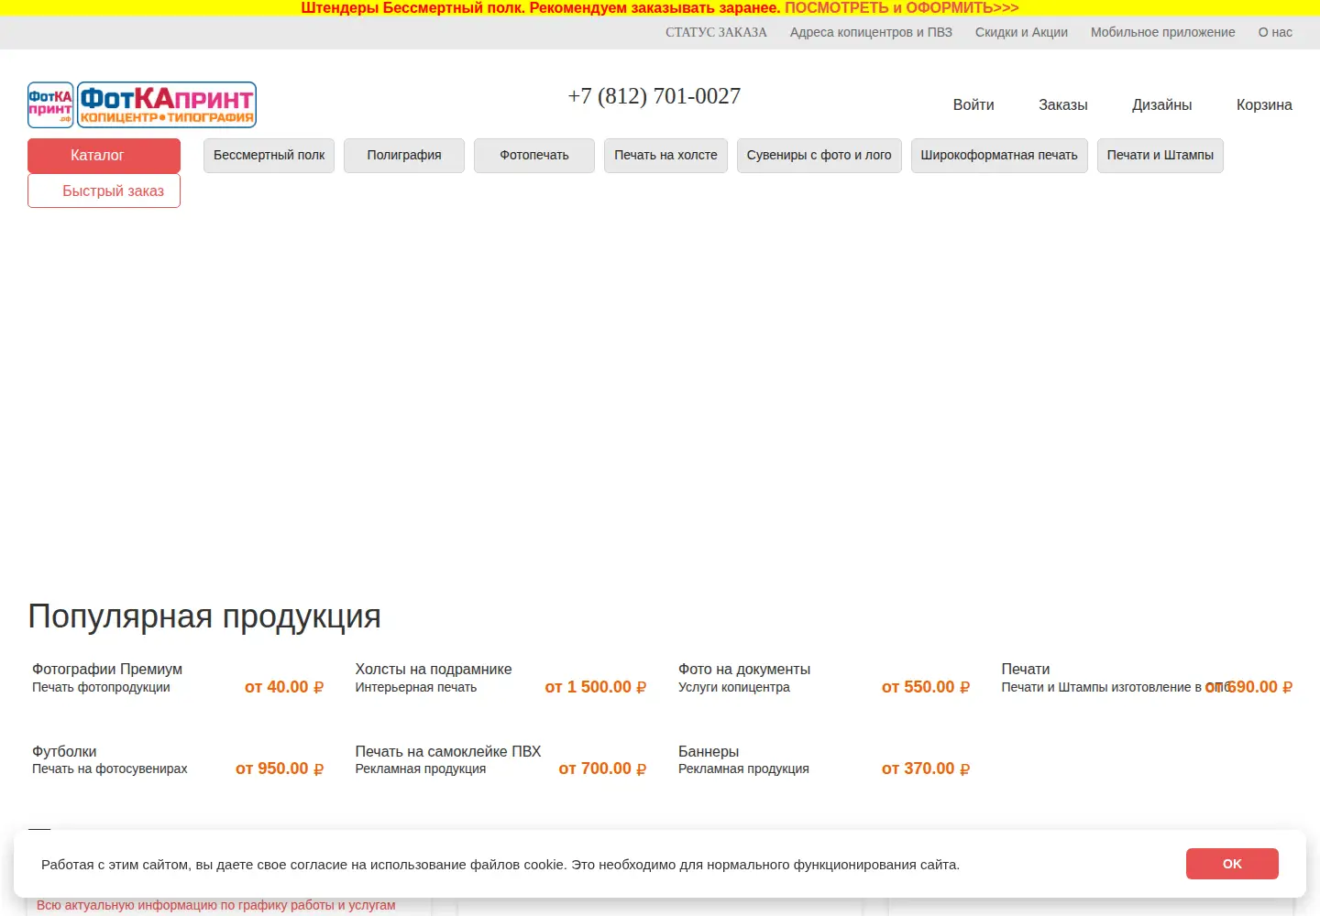Click the price от 950.00 ₽
Image resolution: width=1320 pixels, height=916 pixels.
click(x=280, y=769)
